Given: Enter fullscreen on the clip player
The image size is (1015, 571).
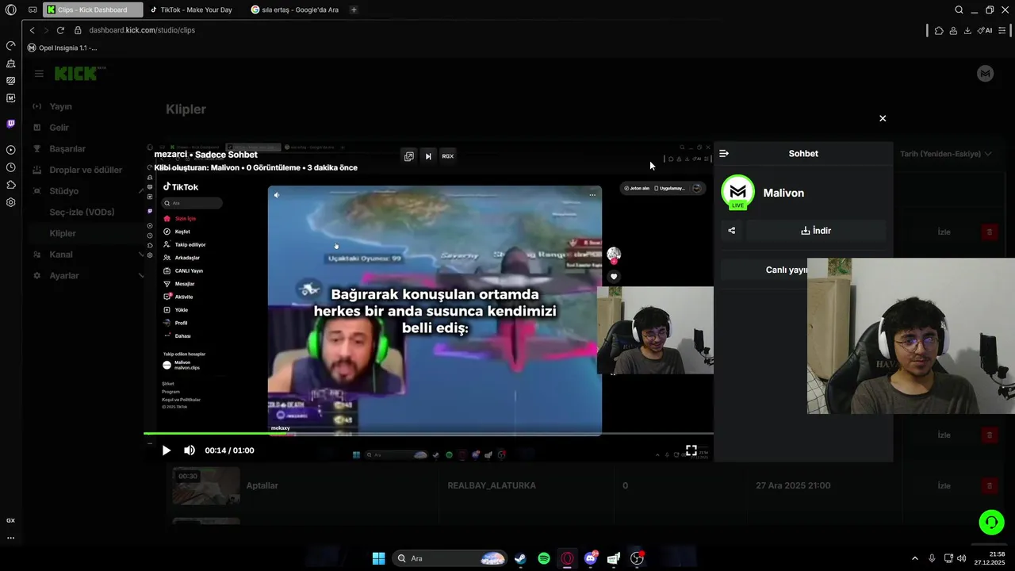Looking at the screenshot, I should click(691, 450).
